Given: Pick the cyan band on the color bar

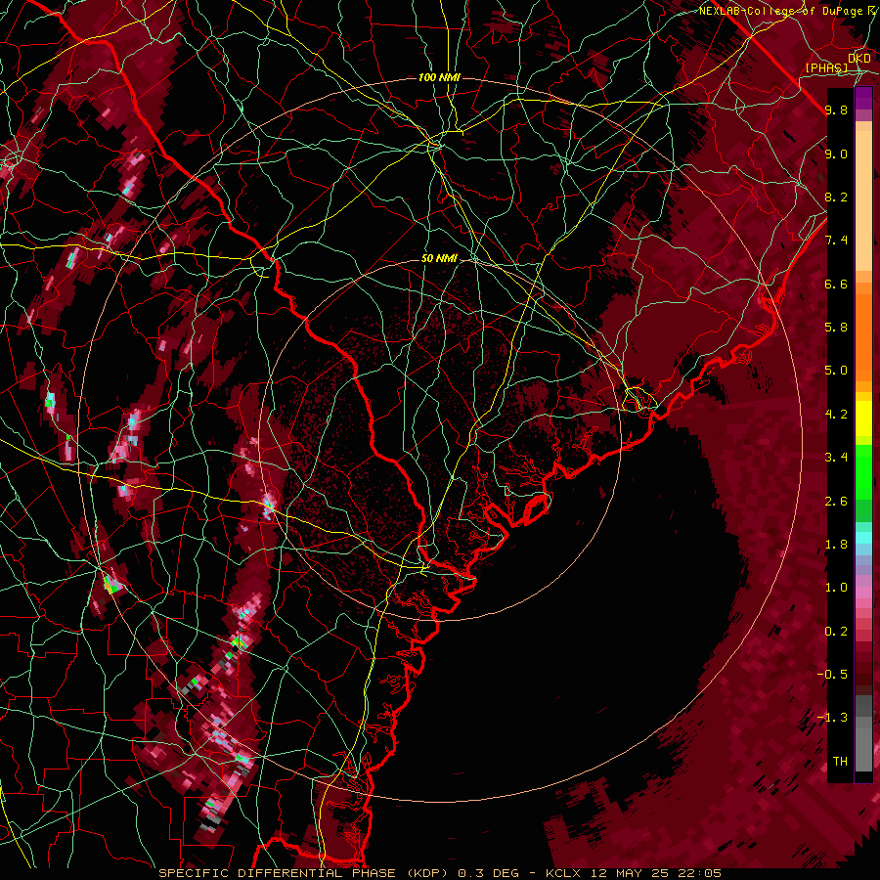Looking at the screenshot, I should pos(863,538).
